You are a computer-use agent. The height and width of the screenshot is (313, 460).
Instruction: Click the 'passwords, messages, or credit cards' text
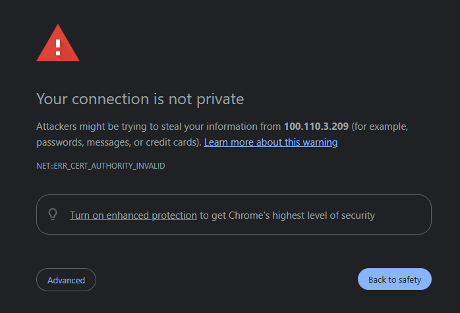[119, 142]
